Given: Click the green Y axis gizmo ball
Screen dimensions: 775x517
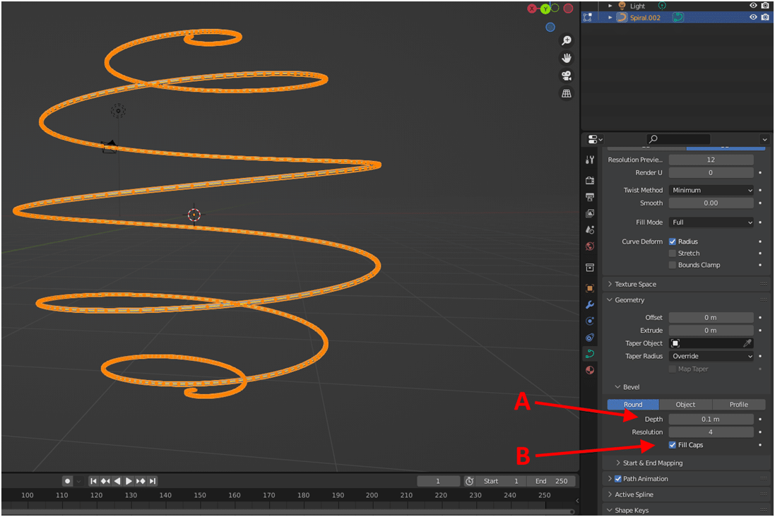Looking at the screenshot, I should [545, 8].
